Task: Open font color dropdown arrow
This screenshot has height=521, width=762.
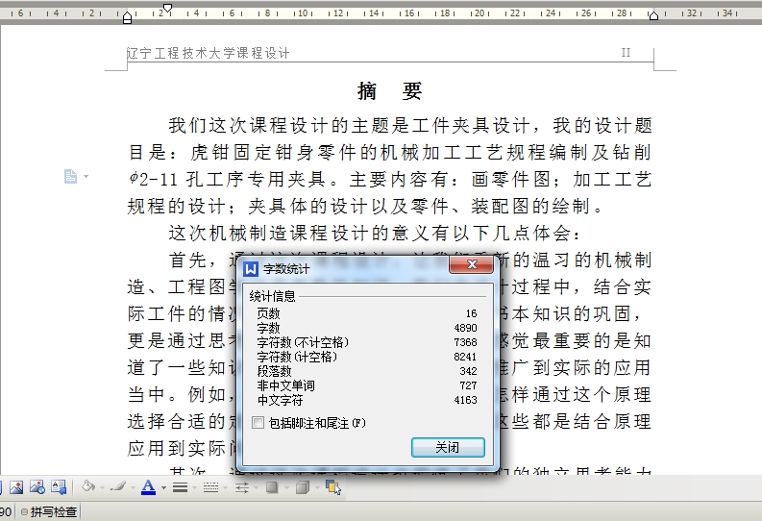Action: pos(163,487)
